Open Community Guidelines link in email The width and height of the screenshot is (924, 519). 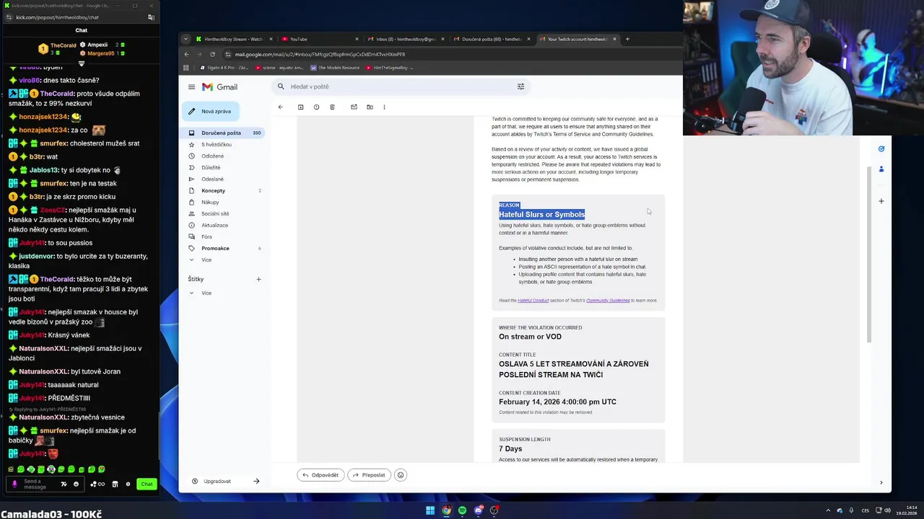click(x=608, y=301)
